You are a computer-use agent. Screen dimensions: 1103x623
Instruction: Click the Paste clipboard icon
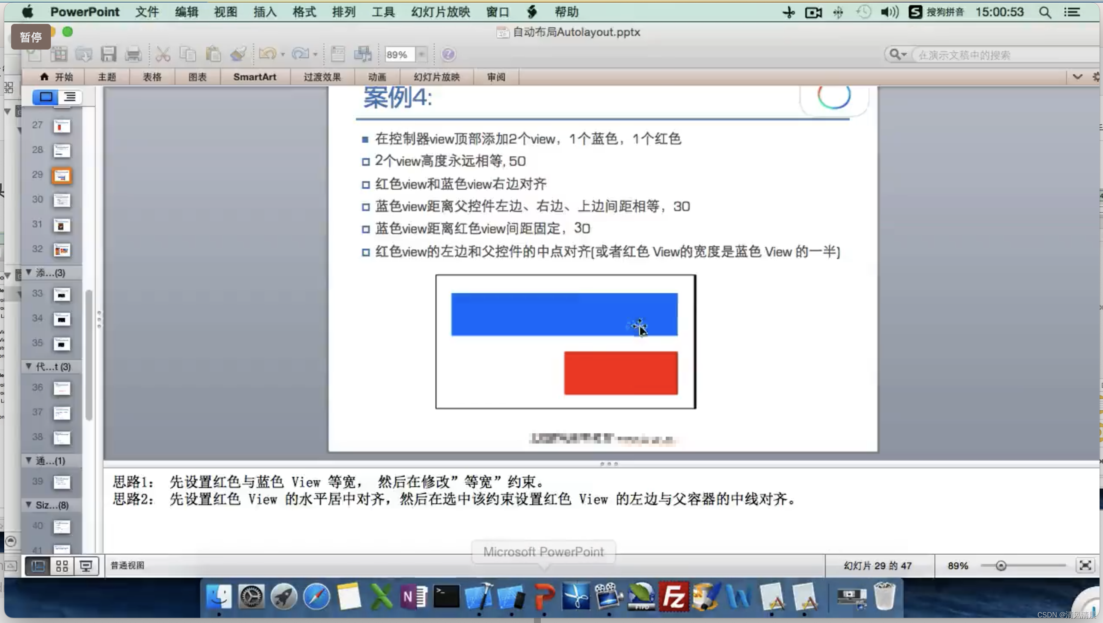click(x=213, y=54)
